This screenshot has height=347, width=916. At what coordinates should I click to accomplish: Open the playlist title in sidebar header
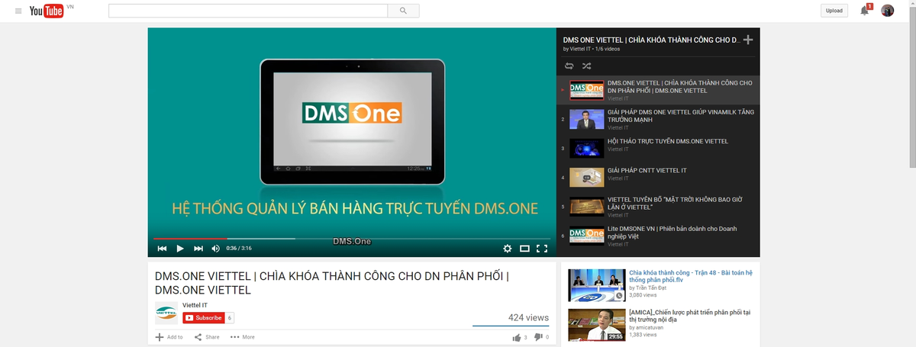point(650,39)
